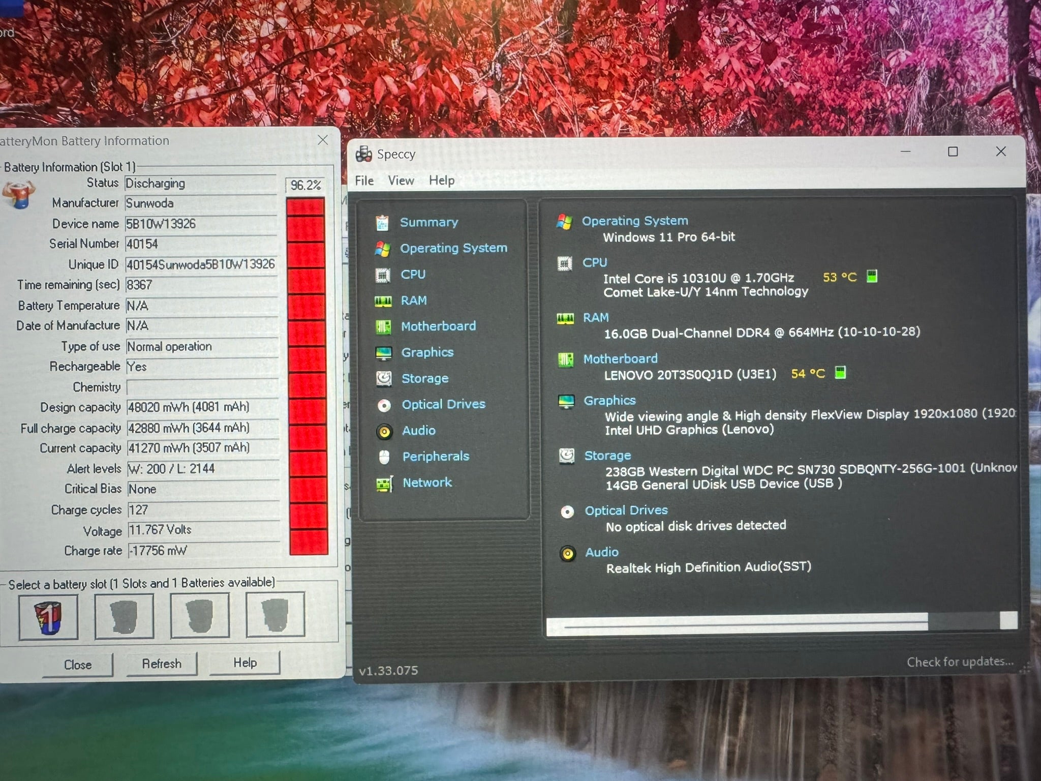1041x781 pixels.
Task: Click the Operating System sidebar icon
Action: click(382, 249)
